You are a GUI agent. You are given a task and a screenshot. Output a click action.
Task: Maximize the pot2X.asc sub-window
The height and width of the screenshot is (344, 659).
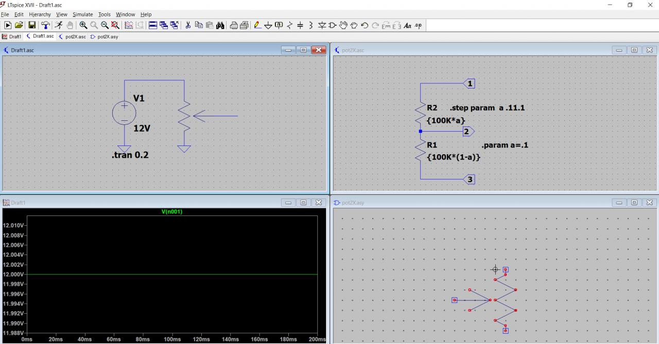pyautogui.click(x=634, y=50)
